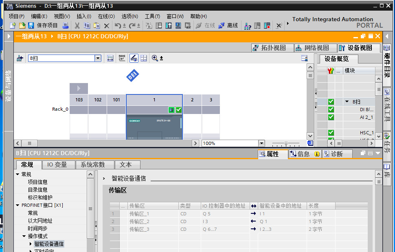Viewport: 395px width, 252px height.
Task: Switch to the 拓扑视图 tab
Action: 272,48
